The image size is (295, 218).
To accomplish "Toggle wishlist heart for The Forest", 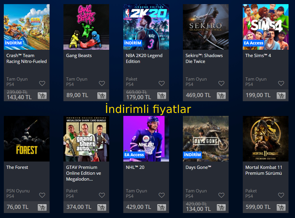I will (x=42, y=195).
